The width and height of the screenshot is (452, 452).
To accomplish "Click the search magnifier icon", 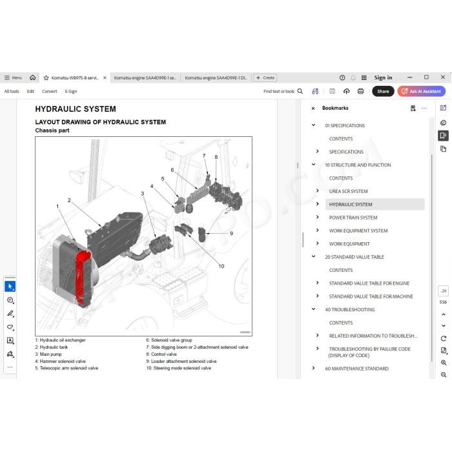I will point(300,91).
